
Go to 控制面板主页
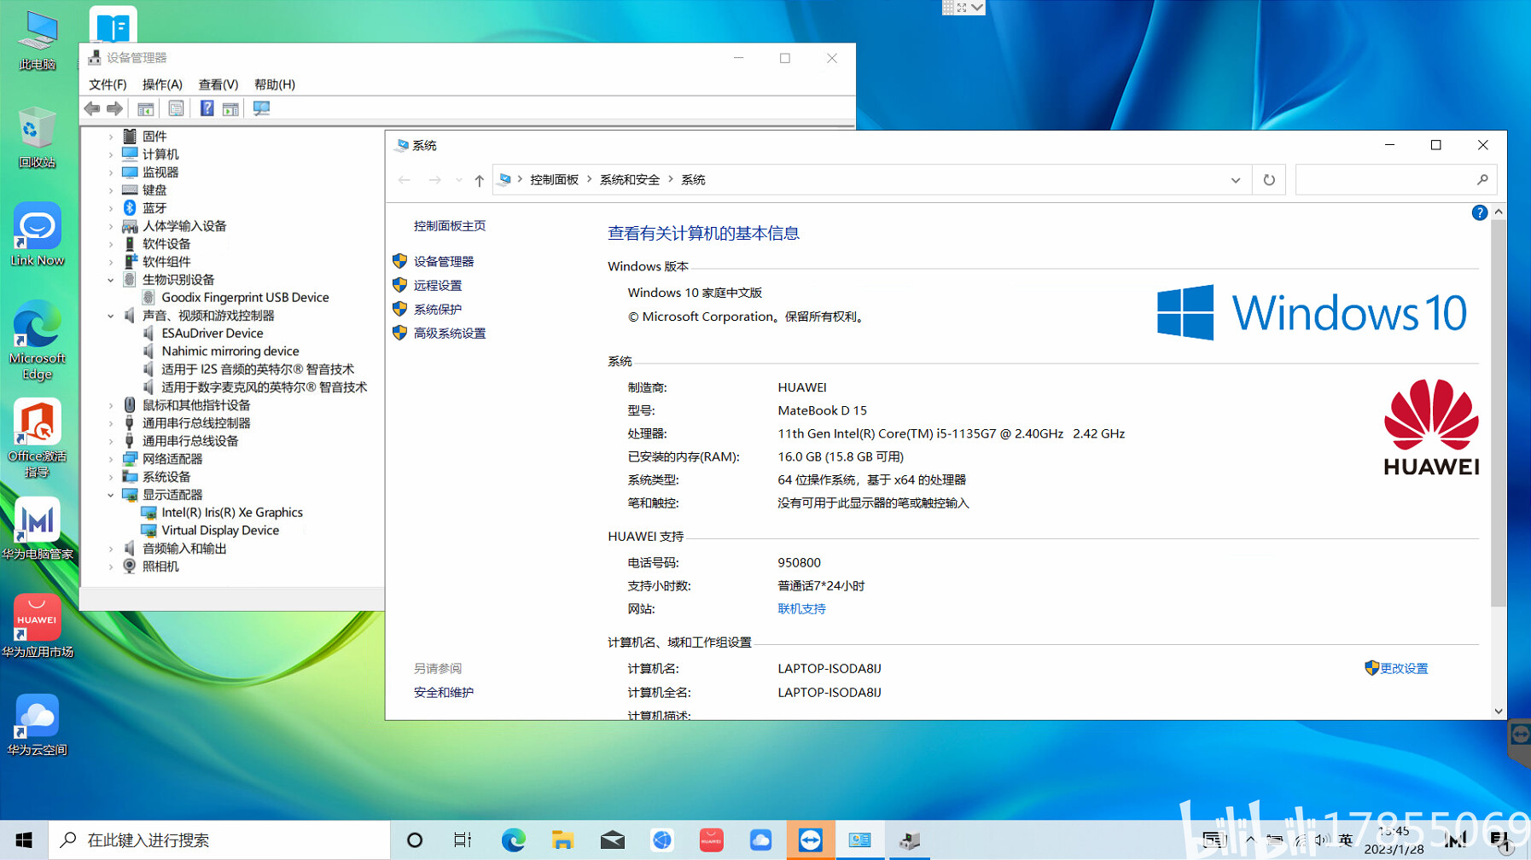(450, 225)
